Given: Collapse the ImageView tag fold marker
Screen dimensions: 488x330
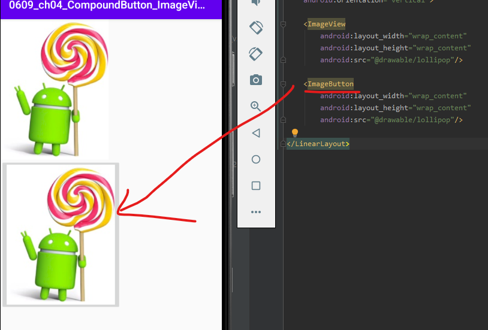Looking at the screenshot, I should click(x=283, y=25).
